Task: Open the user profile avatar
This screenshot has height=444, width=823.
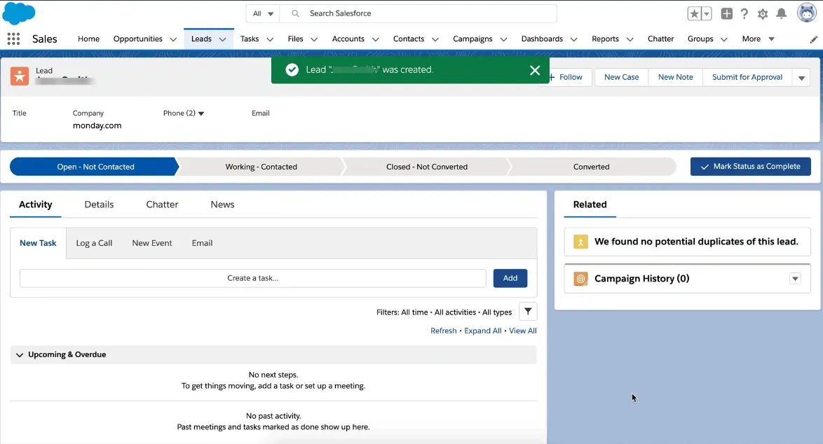Action: point(807,13)
